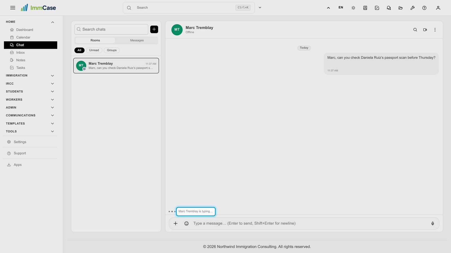This screenshot has width=451, height=253.
Task: Start video call with Marc Tremblay
Action: 425,30
